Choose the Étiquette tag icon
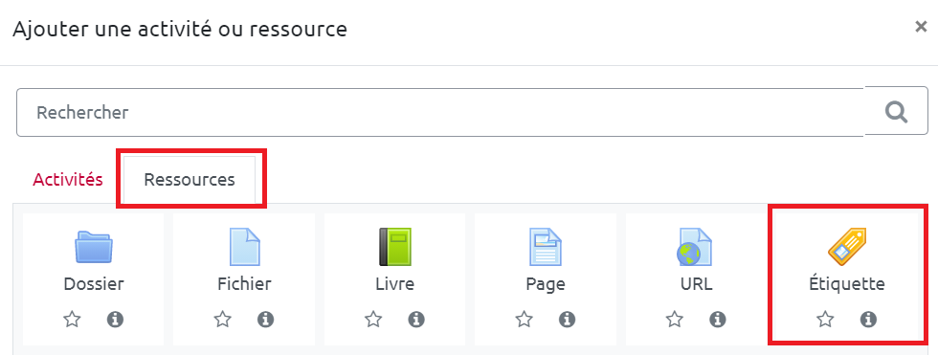Image resolution: width=938 pixels, height=355 pixels. pos(846,246)
